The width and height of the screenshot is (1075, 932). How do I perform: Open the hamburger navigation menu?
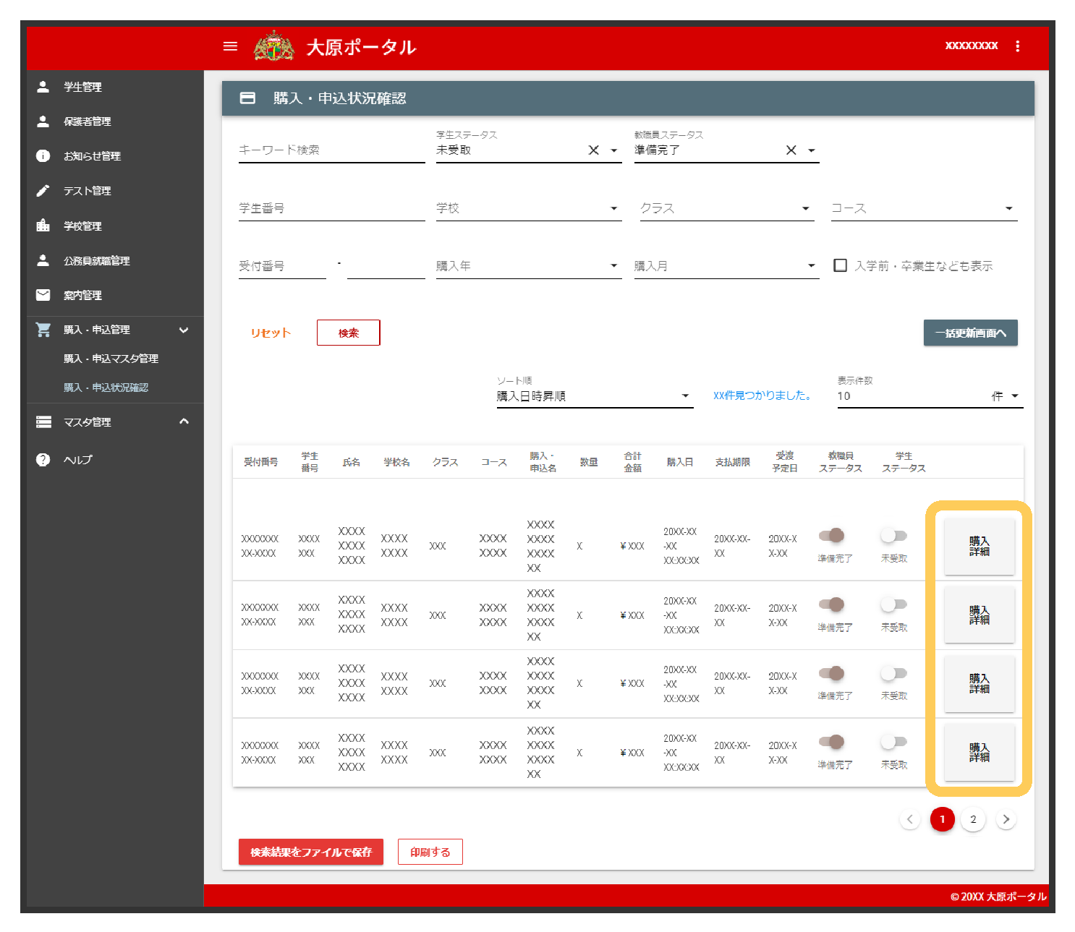230,46
